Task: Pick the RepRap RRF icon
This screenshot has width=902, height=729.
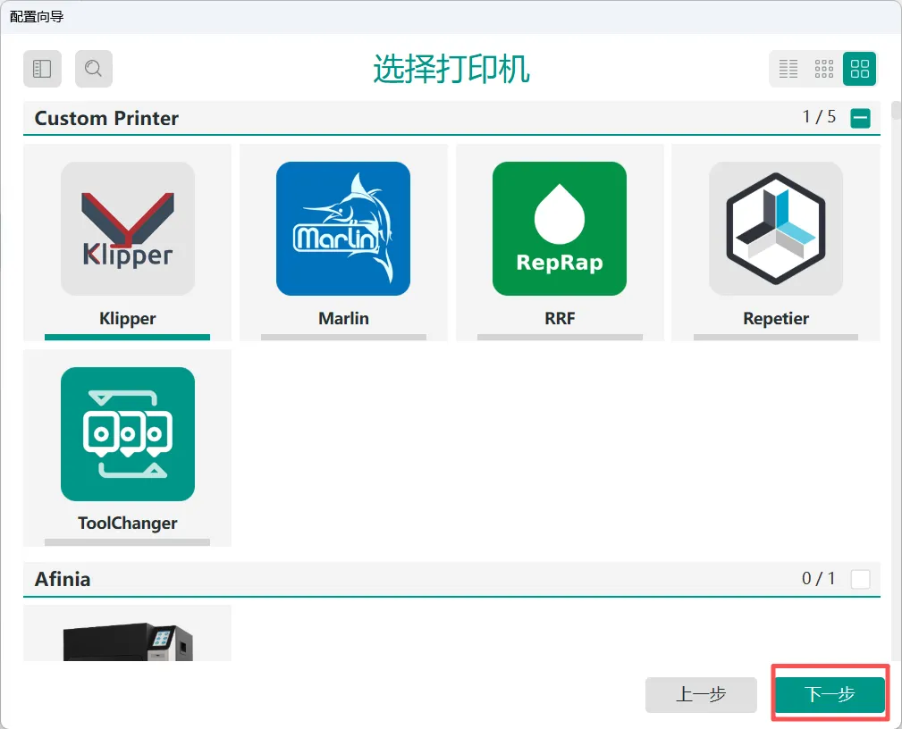Action: pyautogui.click(x=560, y=228)
